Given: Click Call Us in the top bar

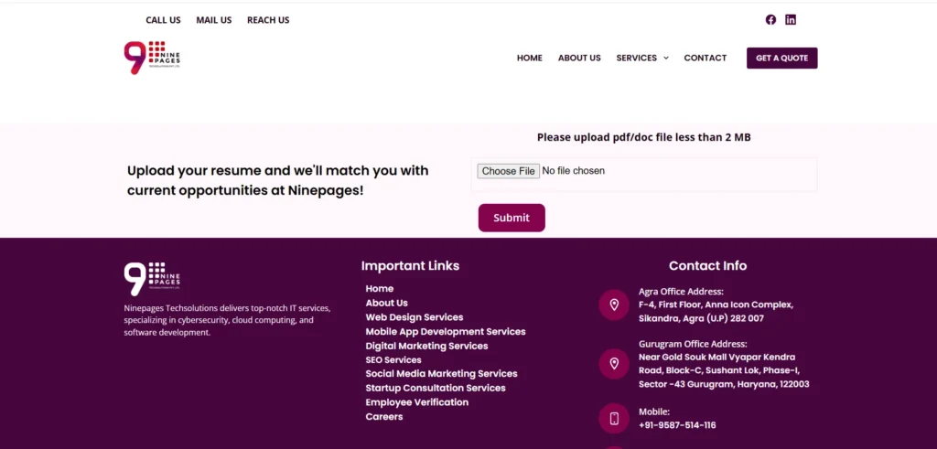Looking at the screenshot, I should coord(163,20).
